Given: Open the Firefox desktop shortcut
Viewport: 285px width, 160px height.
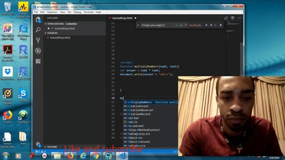Looking at the screenshot, I should click(x=8, y=116).
